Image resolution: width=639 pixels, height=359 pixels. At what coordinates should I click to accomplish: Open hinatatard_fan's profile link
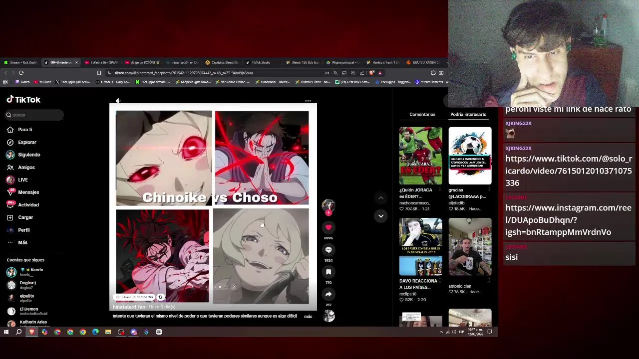coord(129,307)
